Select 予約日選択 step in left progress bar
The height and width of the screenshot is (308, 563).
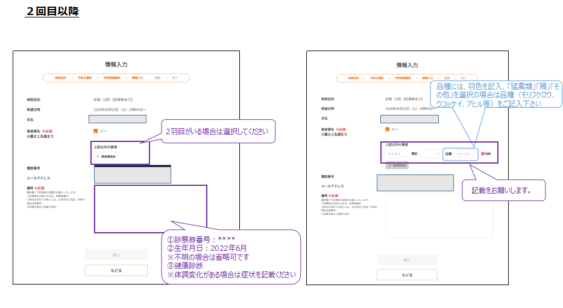click(x=85, y=78)
